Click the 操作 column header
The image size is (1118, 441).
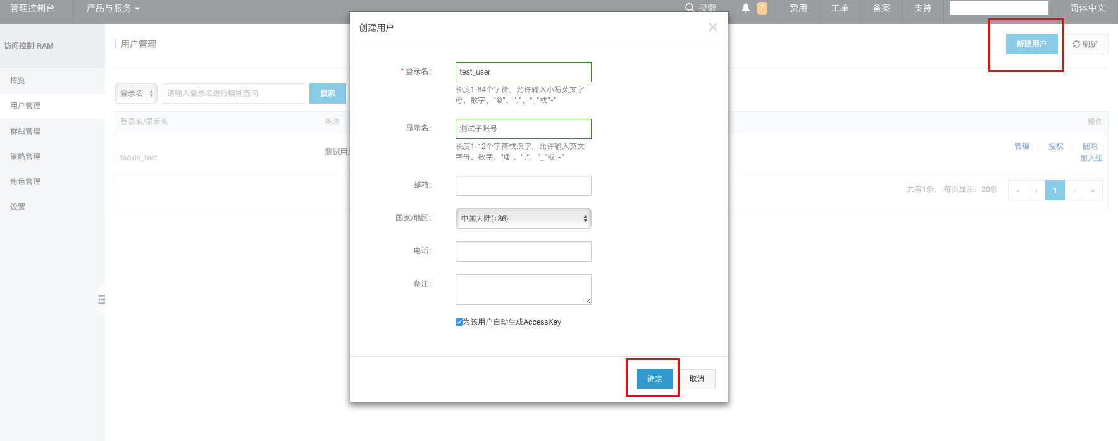click(1095, 121)
